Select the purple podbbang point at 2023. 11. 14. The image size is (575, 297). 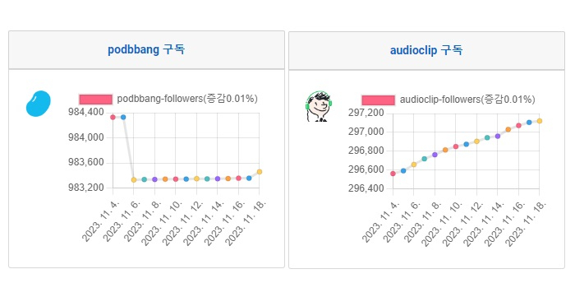click(218, 179)
